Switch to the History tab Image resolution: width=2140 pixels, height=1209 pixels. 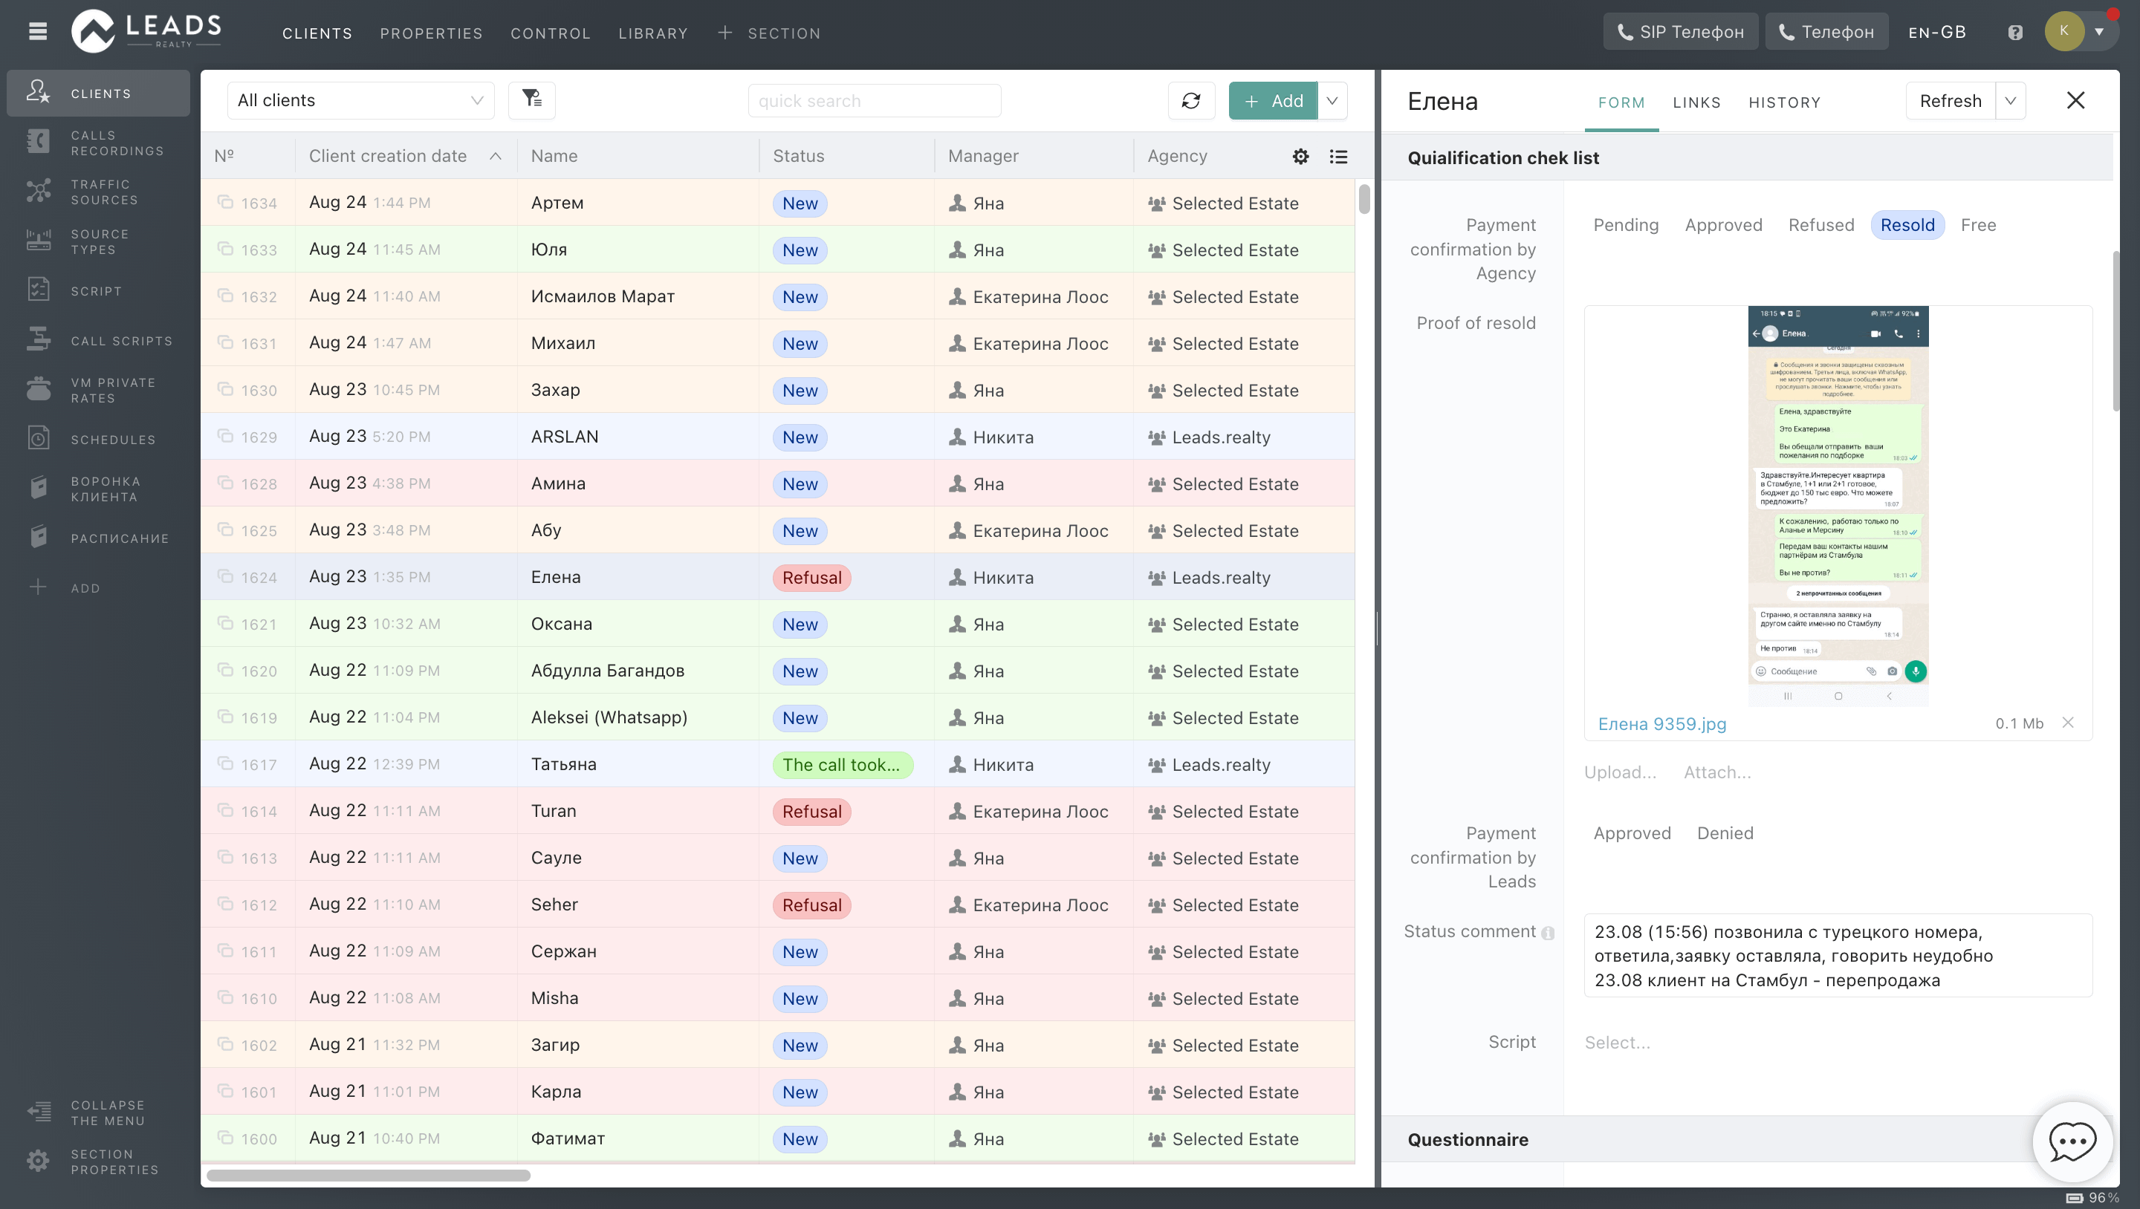pyautogui.click(x=1783, y=102)
